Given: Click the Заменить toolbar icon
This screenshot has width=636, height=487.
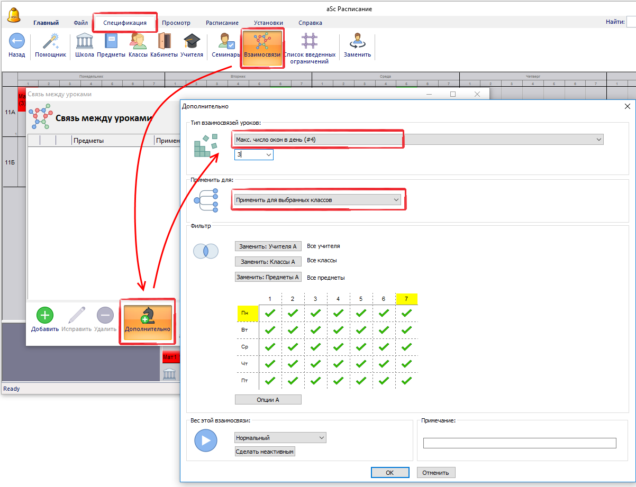Looking at the screenshot, I should tap(357, 41).
